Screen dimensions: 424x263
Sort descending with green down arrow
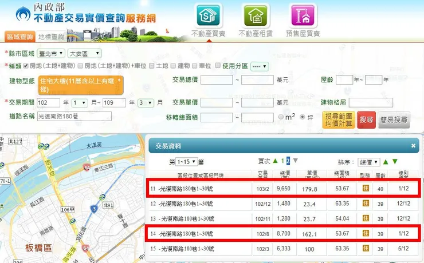tap(395, 162)
